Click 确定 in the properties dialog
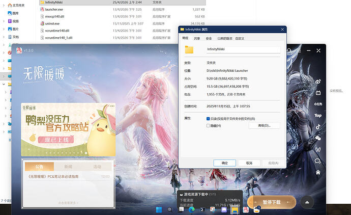This screenshot has width=351, height=215. tap(224, 163)
